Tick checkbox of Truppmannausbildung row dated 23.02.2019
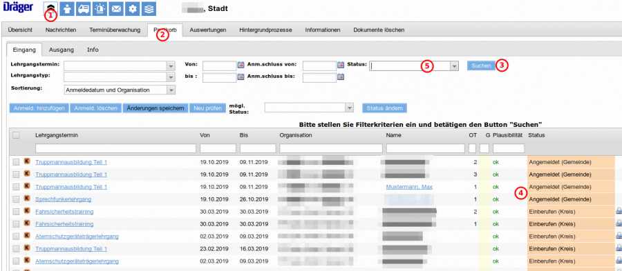 [16, 249]
